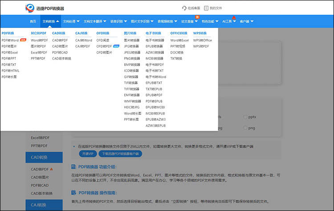Screen dimensions: 334x211
Task: Select the pptx radio button
Action: click(x=245, y=117)
